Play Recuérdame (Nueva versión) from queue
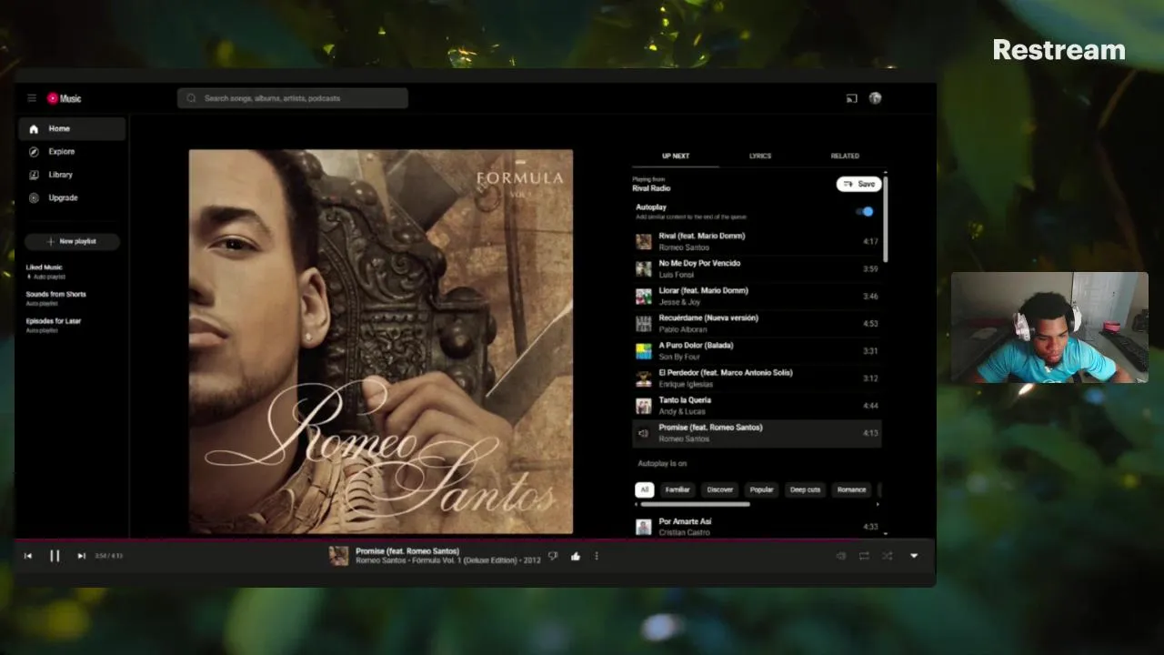The width and height of the screenshot is (1164, 655). (757, 323)
